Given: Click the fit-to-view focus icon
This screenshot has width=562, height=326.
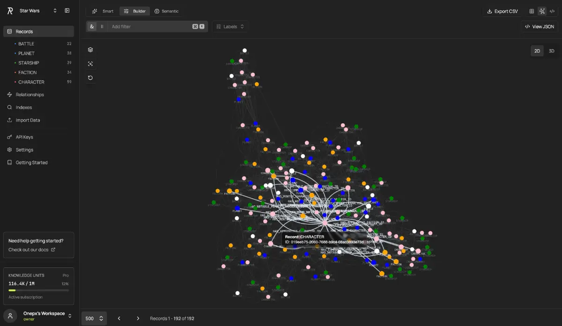Looking at the screenshot, I should (x=90, y=64).
